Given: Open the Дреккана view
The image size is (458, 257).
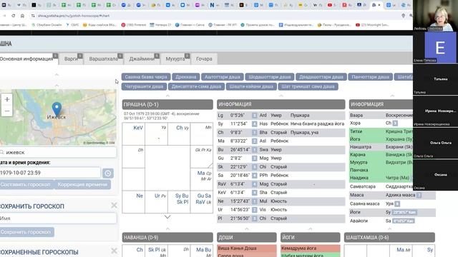Looking at the screenshot, I should pos(186,77).
